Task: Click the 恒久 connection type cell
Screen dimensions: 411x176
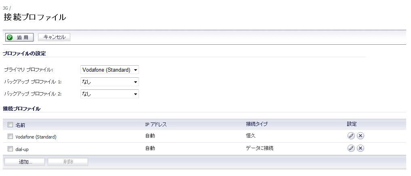Action: click(x=251, y=136)
